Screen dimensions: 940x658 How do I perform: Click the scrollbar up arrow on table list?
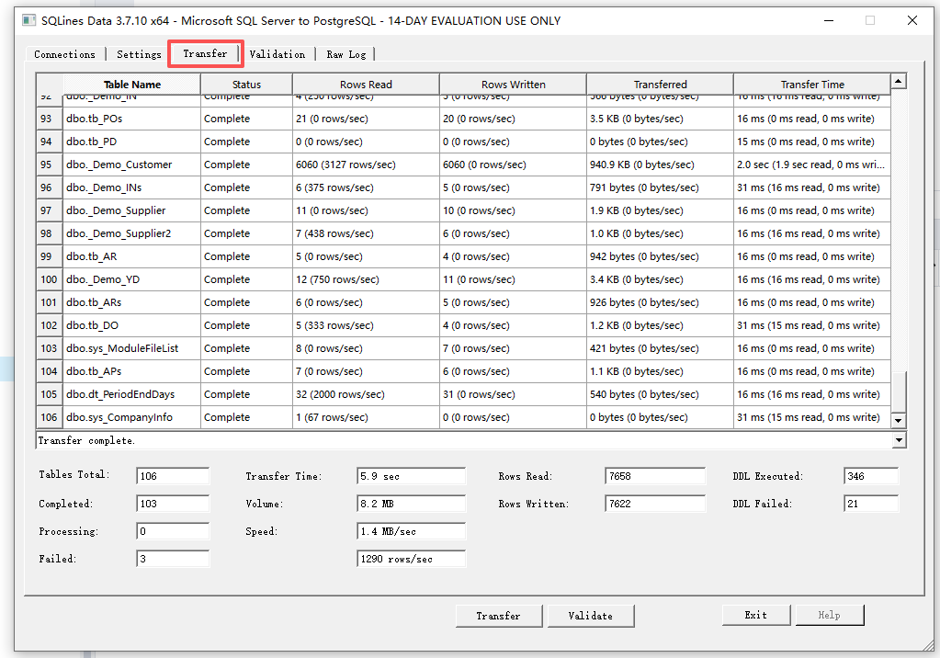(898, 82)
